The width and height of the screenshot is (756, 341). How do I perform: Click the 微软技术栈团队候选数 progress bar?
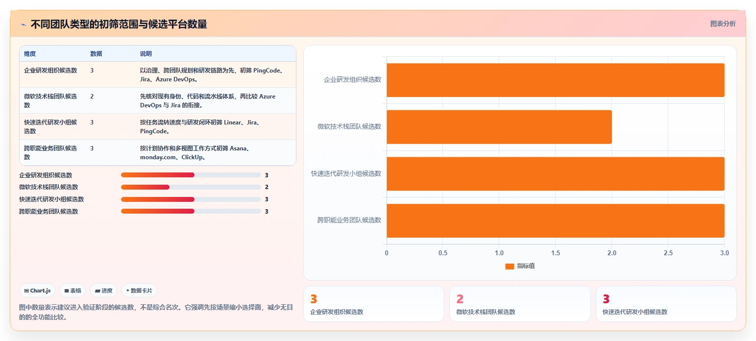[x=191, y=187]
